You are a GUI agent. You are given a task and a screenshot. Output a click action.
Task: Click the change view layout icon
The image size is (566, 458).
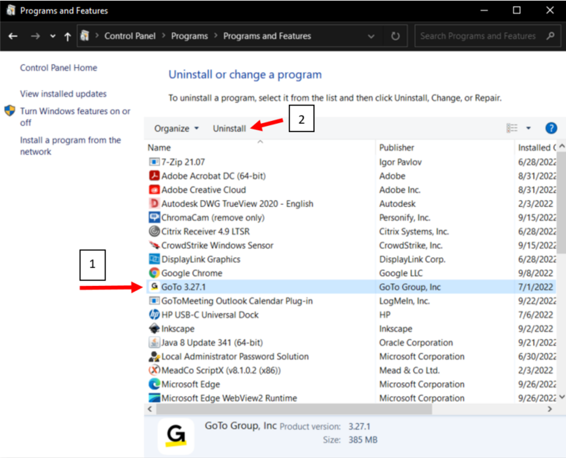click(512, 128)
